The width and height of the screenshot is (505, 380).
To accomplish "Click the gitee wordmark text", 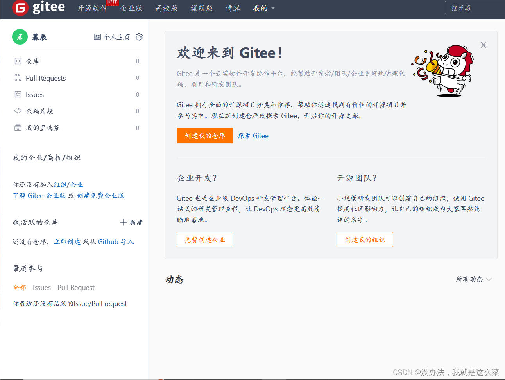I will [49, 7].
